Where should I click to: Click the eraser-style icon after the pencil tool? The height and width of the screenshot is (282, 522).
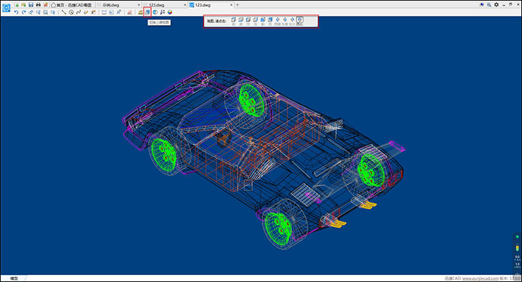[x=93, y=13]
